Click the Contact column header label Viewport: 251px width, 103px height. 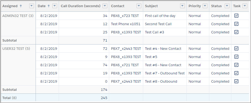[118, 6]
